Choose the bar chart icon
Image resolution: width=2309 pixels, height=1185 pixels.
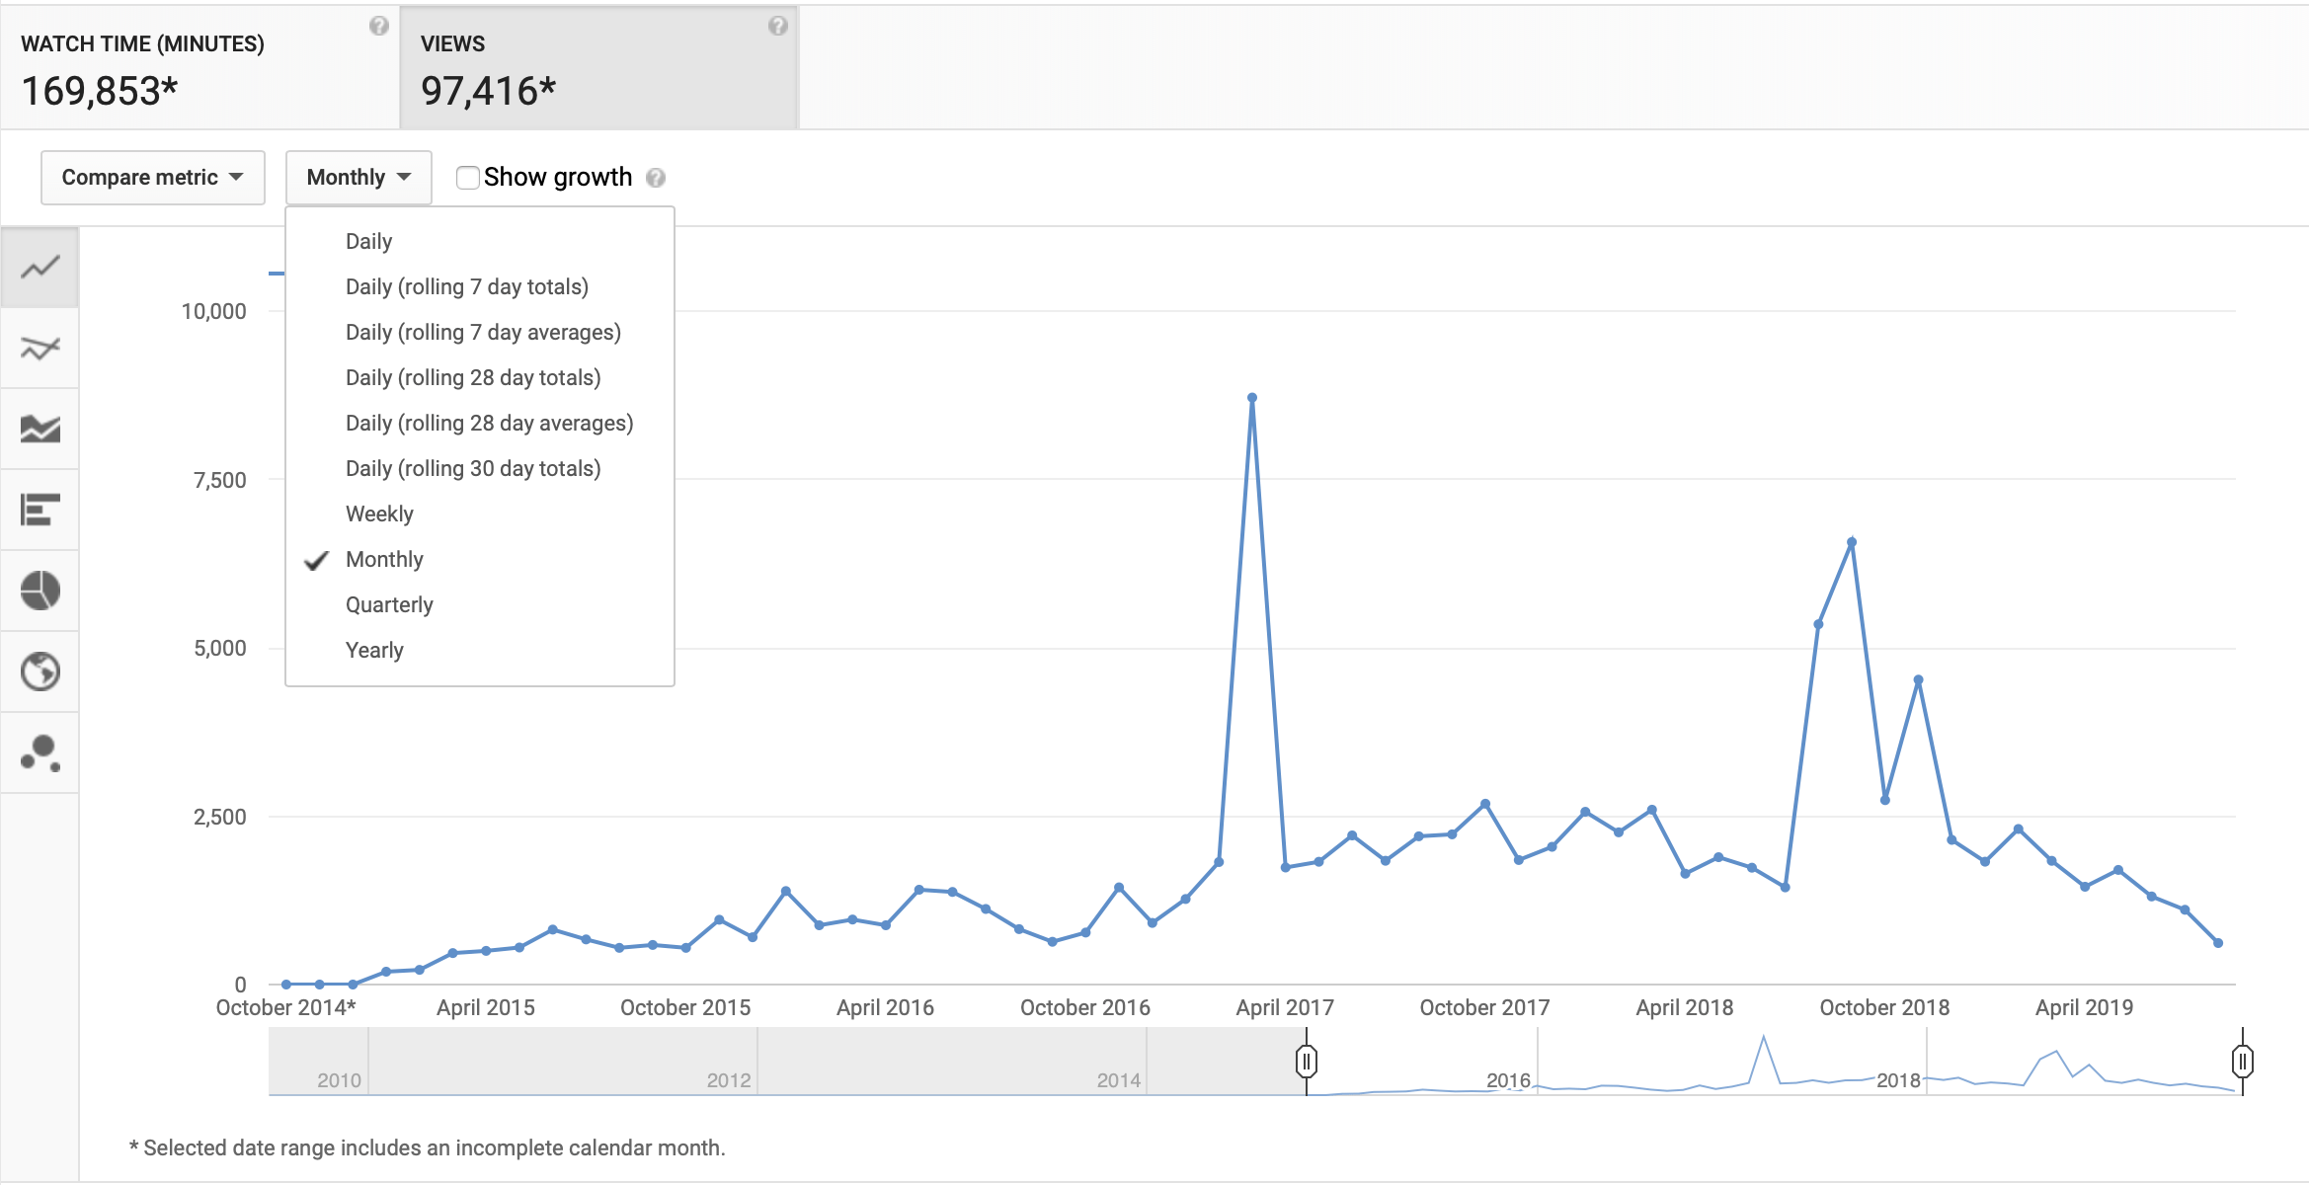click(x=40, y=510)
